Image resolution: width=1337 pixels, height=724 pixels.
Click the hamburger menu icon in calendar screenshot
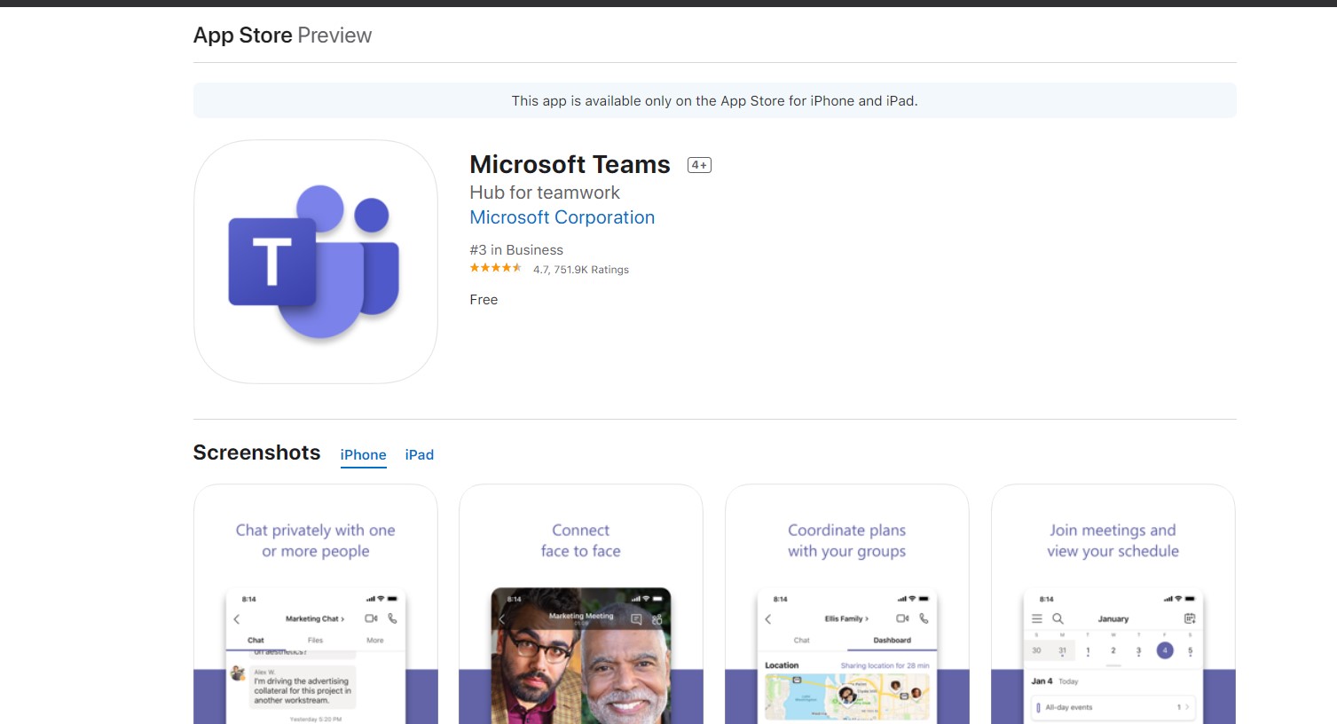click(1036, 618)
